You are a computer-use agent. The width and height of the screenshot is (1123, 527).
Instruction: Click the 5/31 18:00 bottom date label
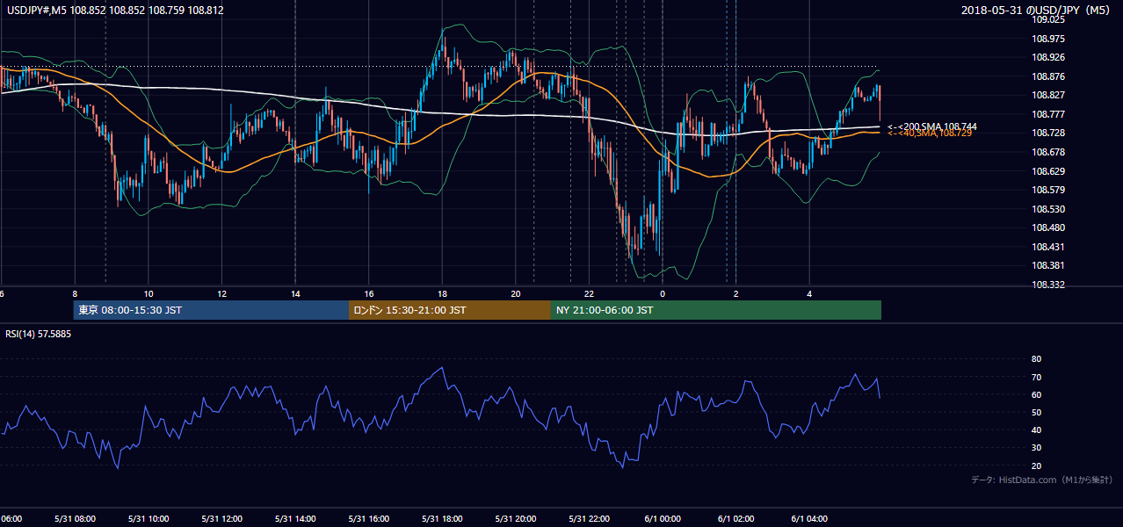[x=442, y=518]
